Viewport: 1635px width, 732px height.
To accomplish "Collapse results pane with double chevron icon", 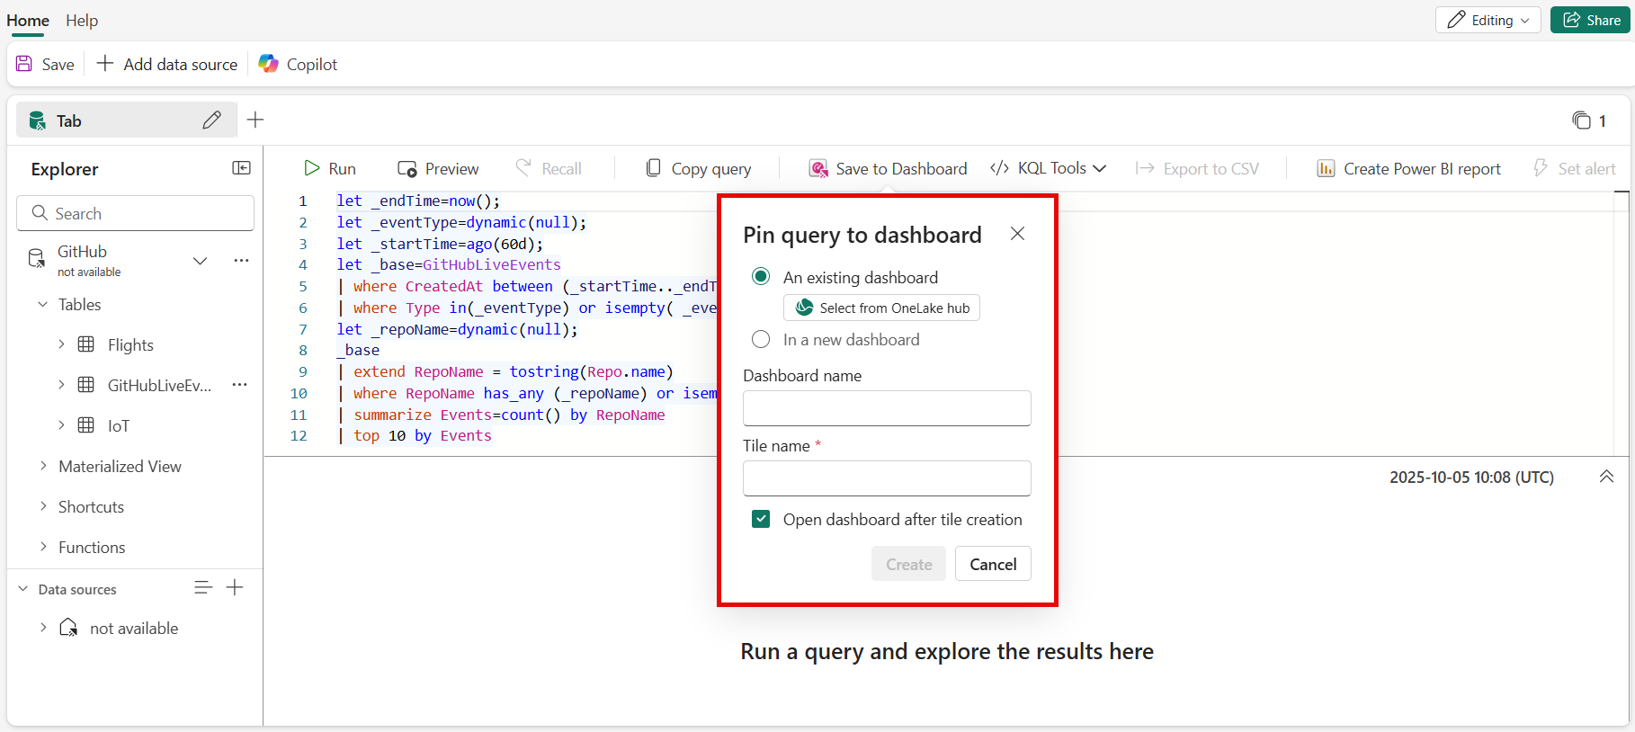I will click(x=1606, y=477).
